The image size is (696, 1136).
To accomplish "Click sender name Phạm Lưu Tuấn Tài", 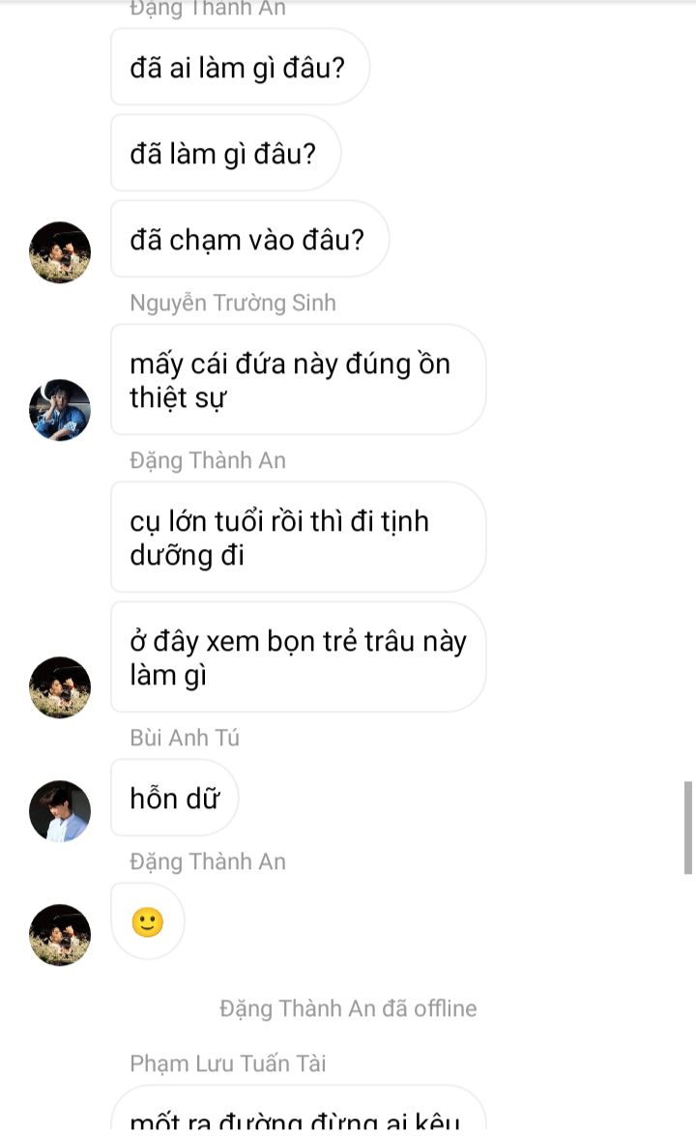I will pos(228,1063).
